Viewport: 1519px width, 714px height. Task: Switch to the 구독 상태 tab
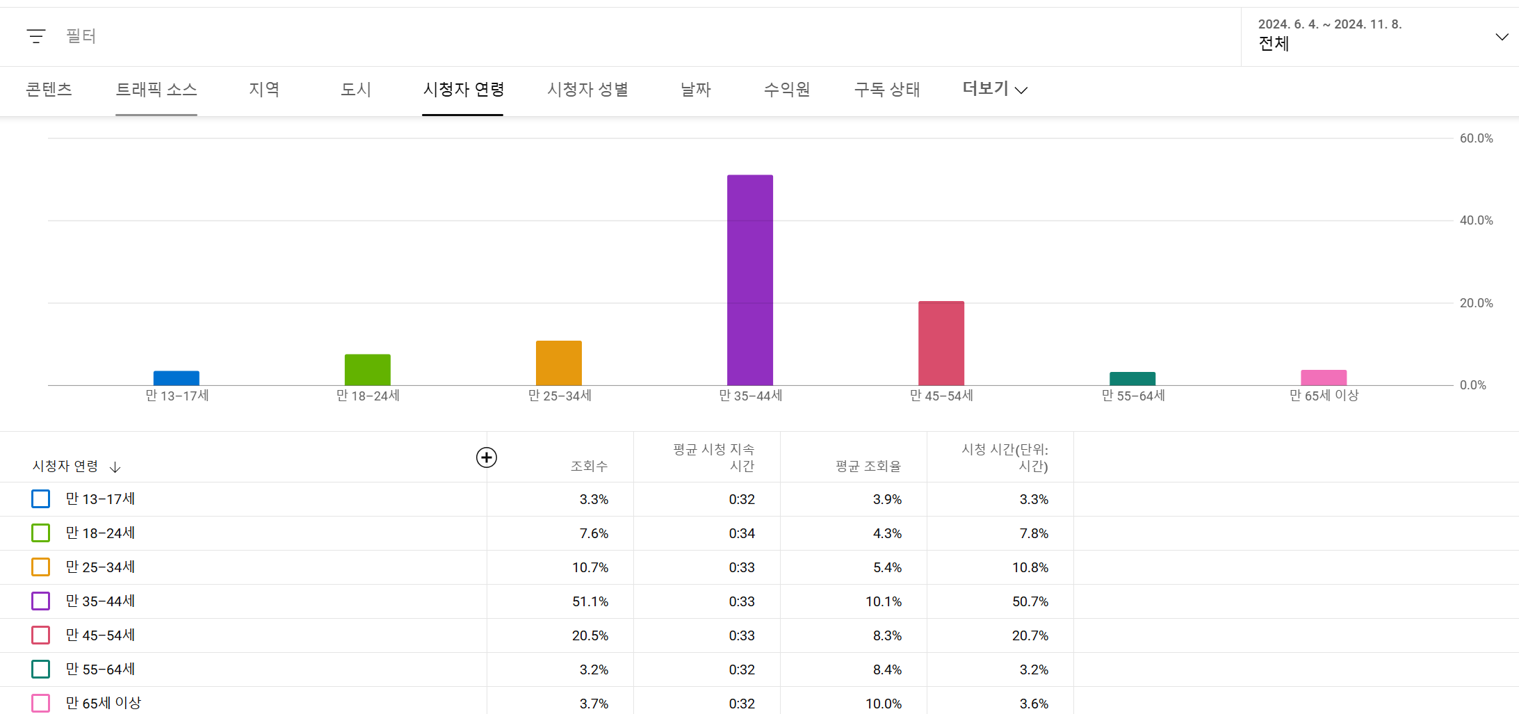[886, 89]
